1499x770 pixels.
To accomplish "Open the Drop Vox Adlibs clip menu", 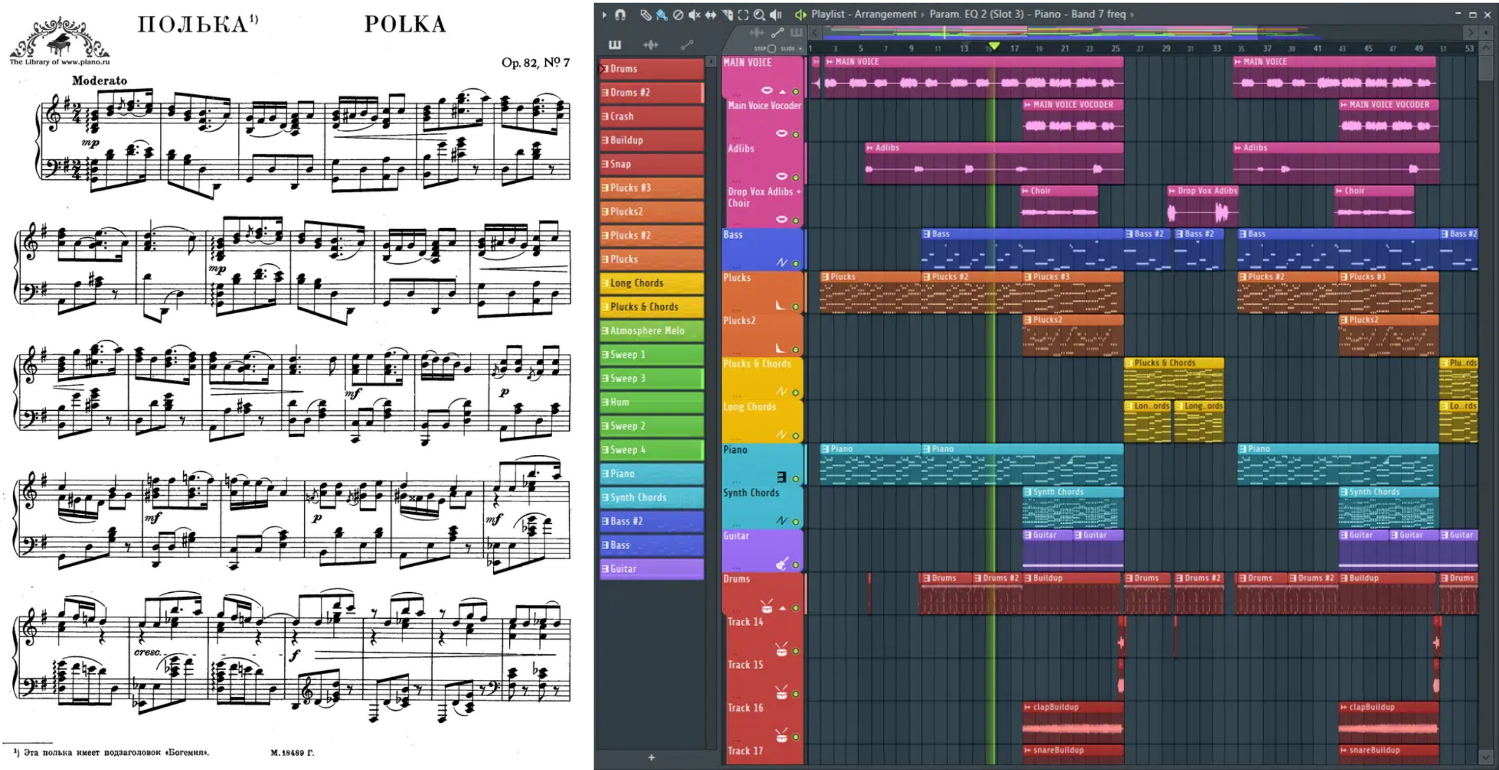I will pyautogui.click(x=1172, y=191).
